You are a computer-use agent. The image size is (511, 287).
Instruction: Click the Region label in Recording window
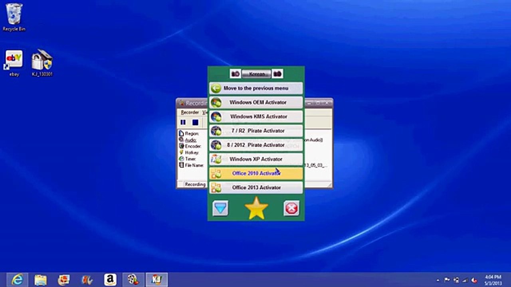point(192,134)
